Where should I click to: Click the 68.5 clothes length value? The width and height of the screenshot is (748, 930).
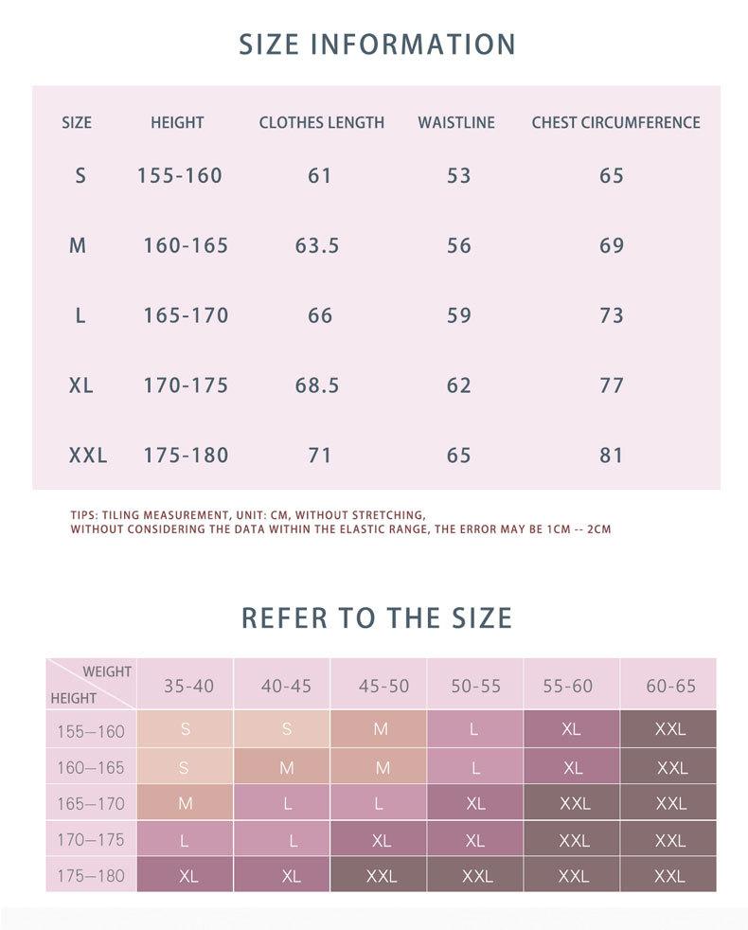click(317, 385)
